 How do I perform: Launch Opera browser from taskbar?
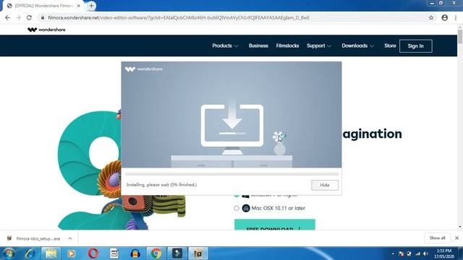[93, 253]
